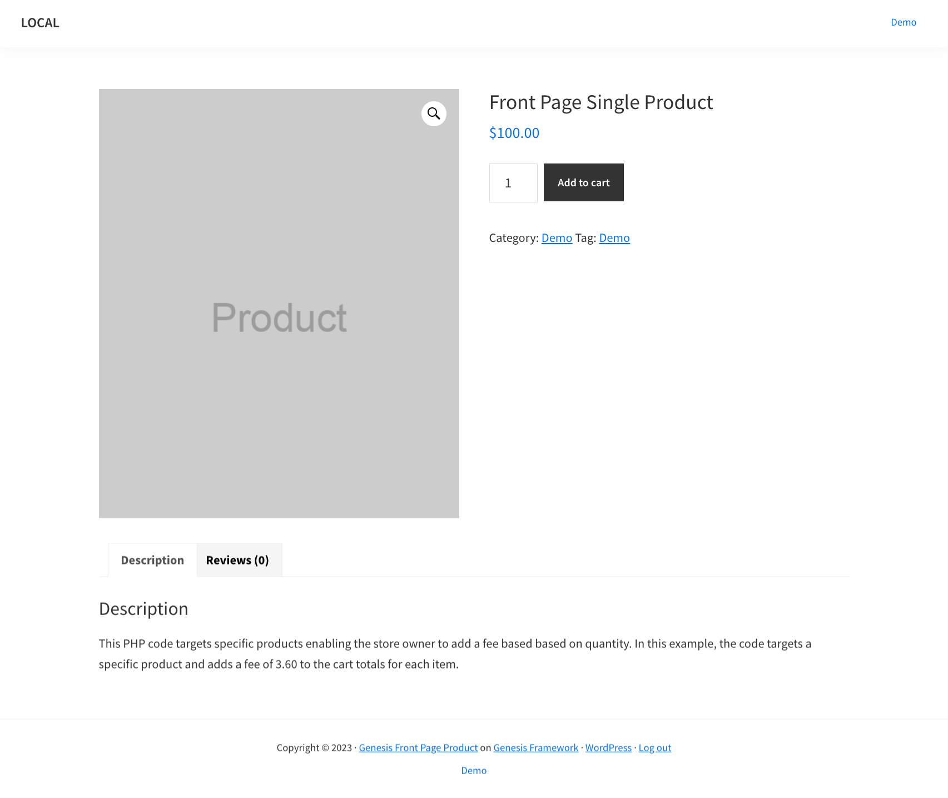This screenshot has height=798, width=948.
Task: Open the WordPress footer link
Action: pyautogui.click(x=608, y=748)
